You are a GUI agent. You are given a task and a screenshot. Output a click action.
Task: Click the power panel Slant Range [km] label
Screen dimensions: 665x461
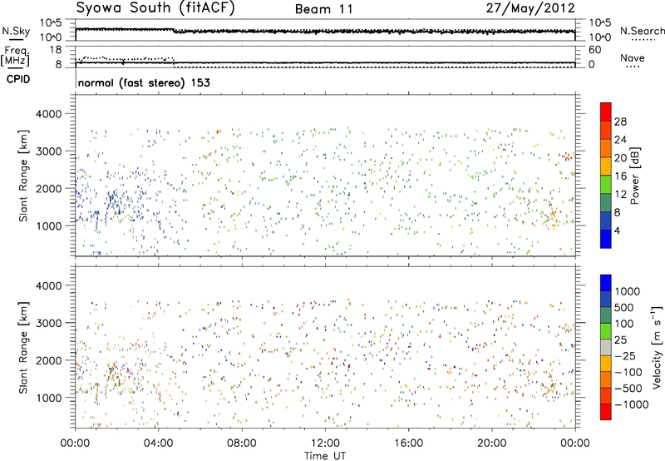click(x=23, y=176)
